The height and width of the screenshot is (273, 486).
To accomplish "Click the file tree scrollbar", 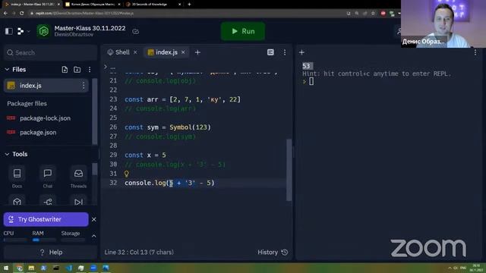I will click(94, 111).
